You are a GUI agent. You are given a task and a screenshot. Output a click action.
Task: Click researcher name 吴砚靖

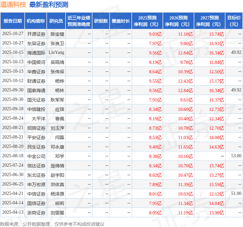click(x=57, y=62)
